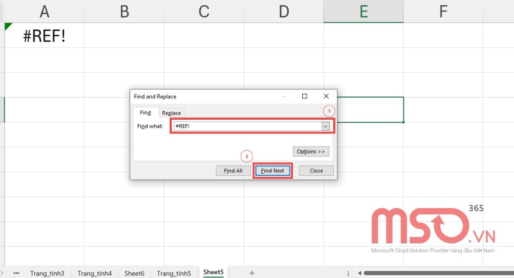The image size is (514, 278).
Task: Show hidden sheet tabs via ellipsis
Action: 16,273
